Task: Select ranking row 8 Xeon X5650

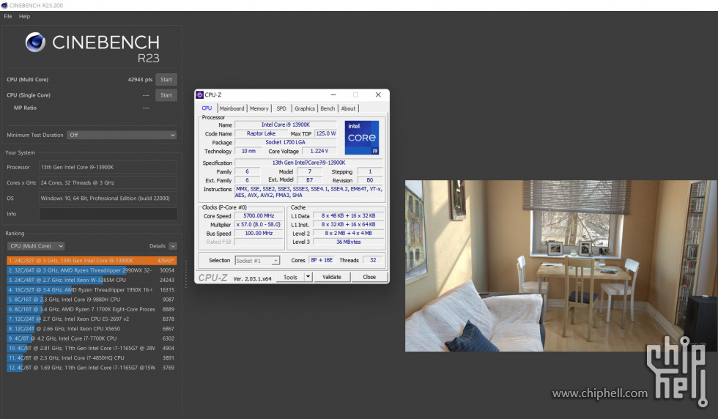Action: click(x=92, y=329)
